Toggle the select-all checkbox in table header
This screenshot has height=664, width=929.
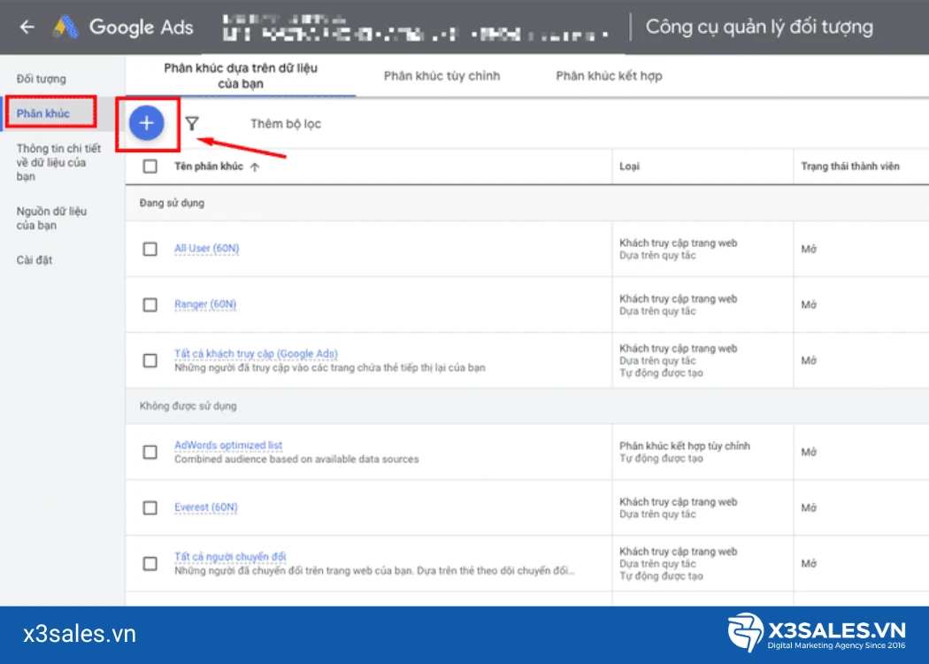click(x=150, y=166)
